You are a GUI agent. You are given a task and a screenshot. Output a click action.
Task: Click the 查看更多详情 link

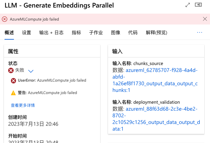coord(23,106)
